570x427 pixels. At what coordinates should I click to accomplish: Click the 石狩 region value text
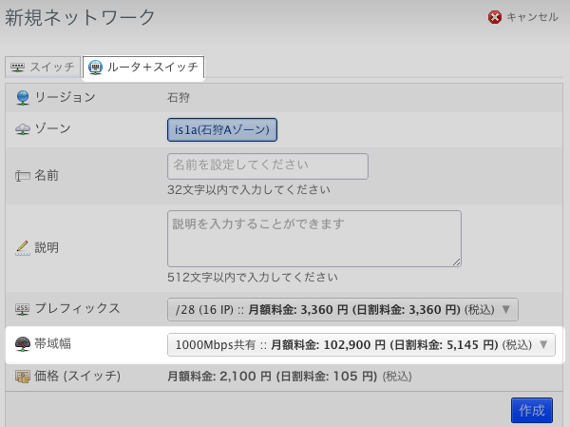coord(179,97)
